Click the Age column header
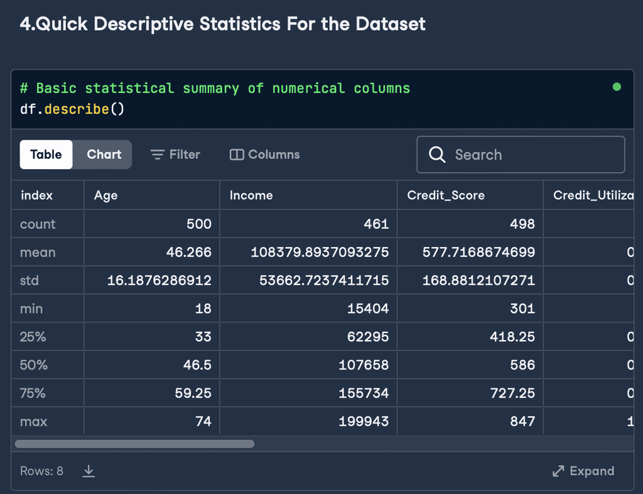Screen dimensions: 643x494 152,195
